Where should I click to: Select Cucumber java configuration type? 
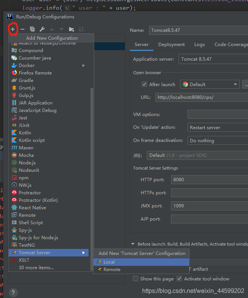click(x=48, y=58)
